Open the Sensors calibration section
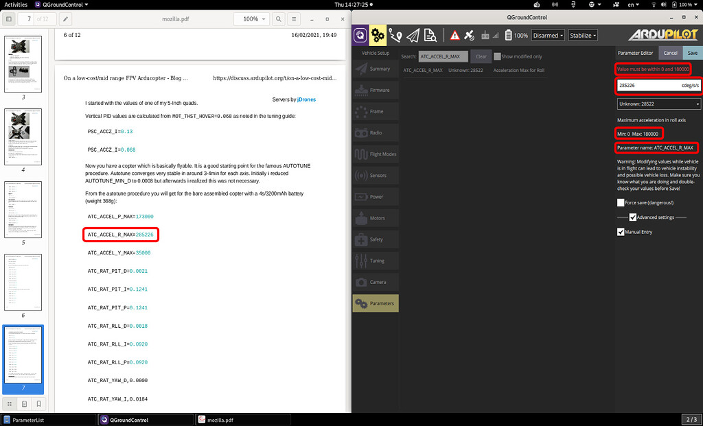703x426 pixels. (375, 175)
